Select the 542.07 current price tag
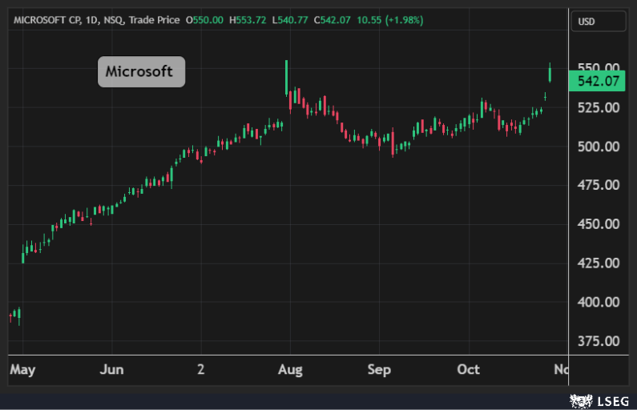 pos(597,81)
